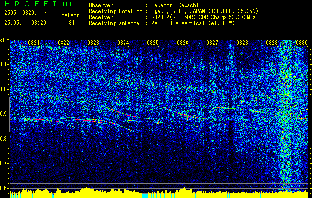Click the 0830 time marker
312x198 pixels.
click(302, 43)
